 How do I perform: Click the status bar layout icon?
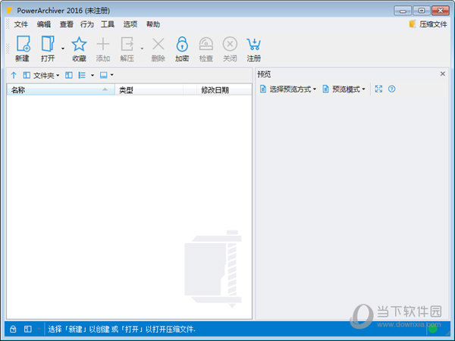click(x=28, y=329)
